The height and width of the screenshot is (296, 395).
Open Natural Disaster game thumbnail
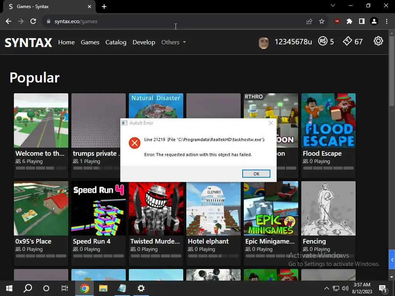[156, 106]
